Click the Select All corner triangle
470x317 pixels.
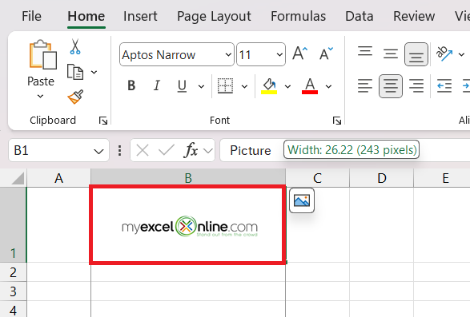[18, 179]
